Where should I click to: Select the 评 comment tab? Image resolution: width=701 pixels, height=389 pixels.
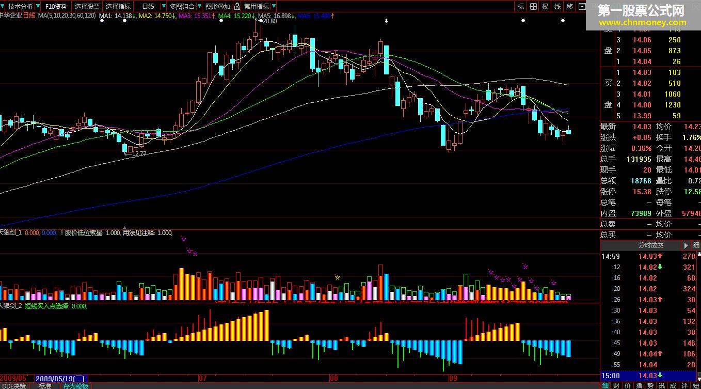[684, 385]
